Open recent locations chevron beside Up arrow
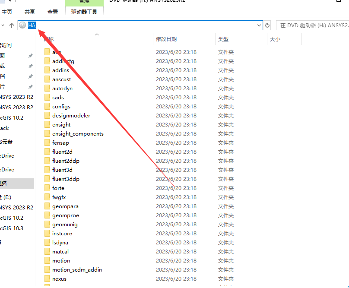 [3, 25]
